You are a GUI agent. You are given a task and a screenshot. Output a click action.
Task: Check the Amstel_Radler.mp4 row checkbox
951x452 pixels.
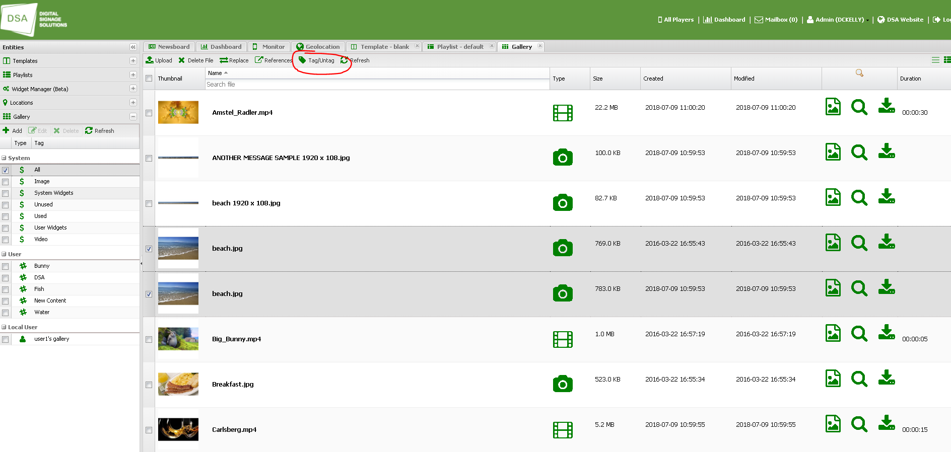click(x=149, y=113)
